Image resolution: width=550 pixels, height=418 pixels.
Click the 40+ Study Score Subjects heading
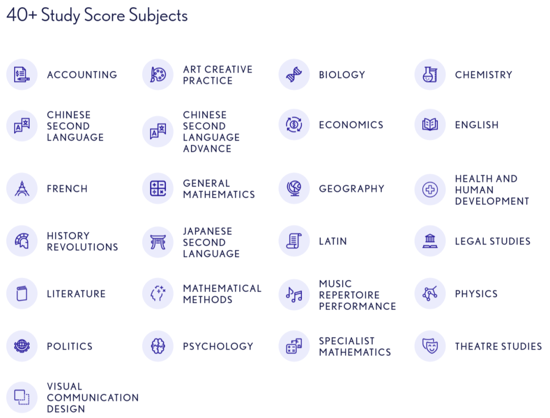(x=97, y=15)
